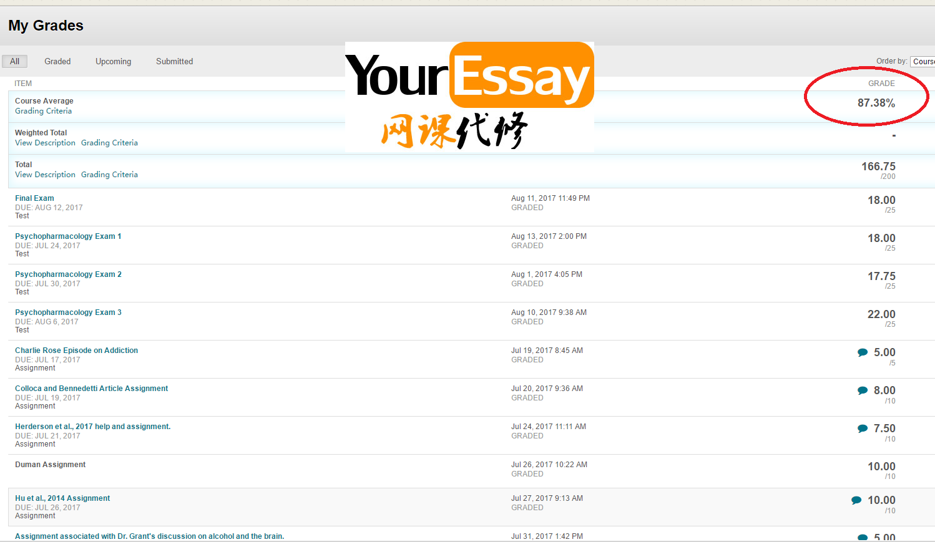Click DUE: JUL 19, 2017 text
The width and height of the screenshot is (935, 542).
(x=47, y=398)
